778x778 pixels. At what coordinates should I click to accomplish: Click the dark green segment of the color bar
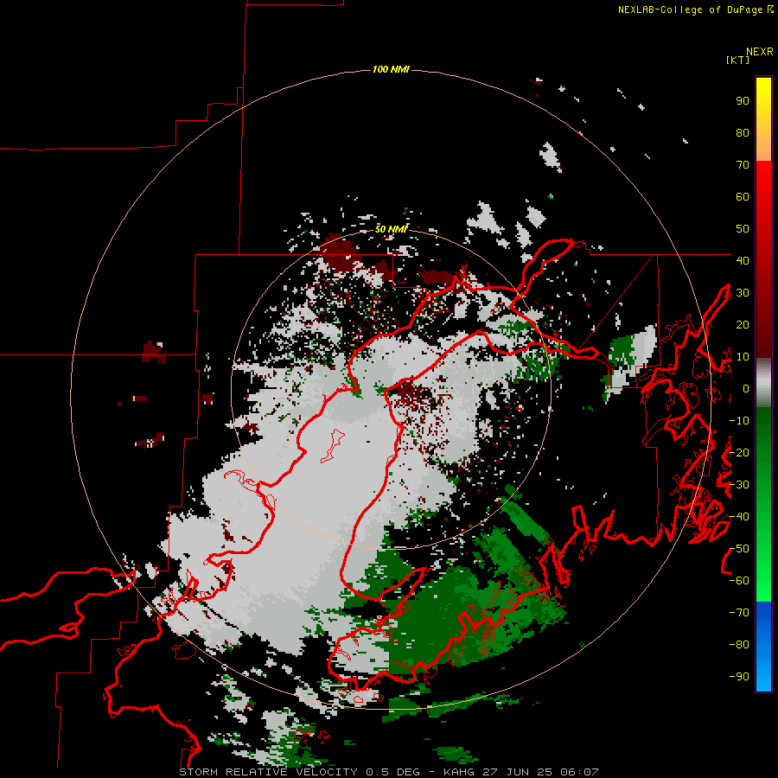763,431
